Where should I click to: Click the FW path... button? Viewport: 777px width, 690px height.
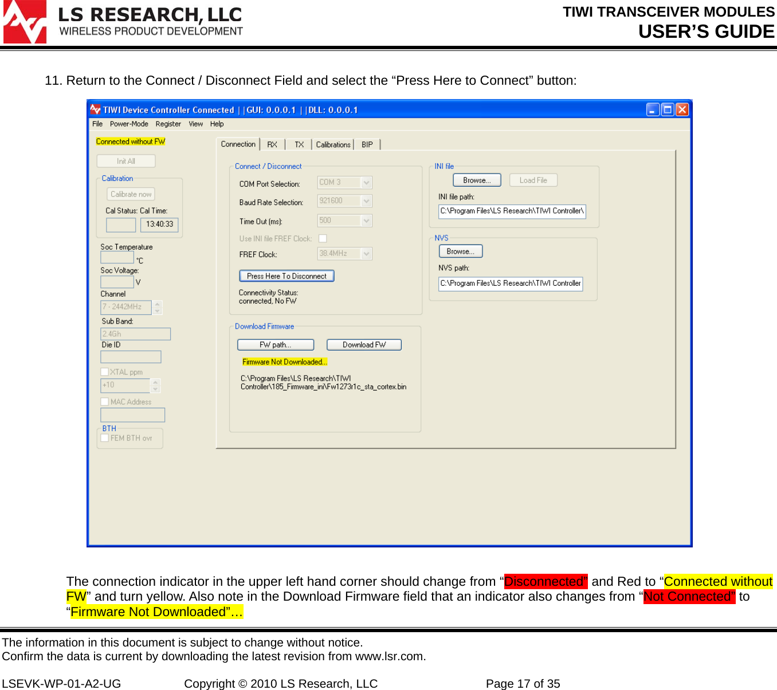pos(276,345)
